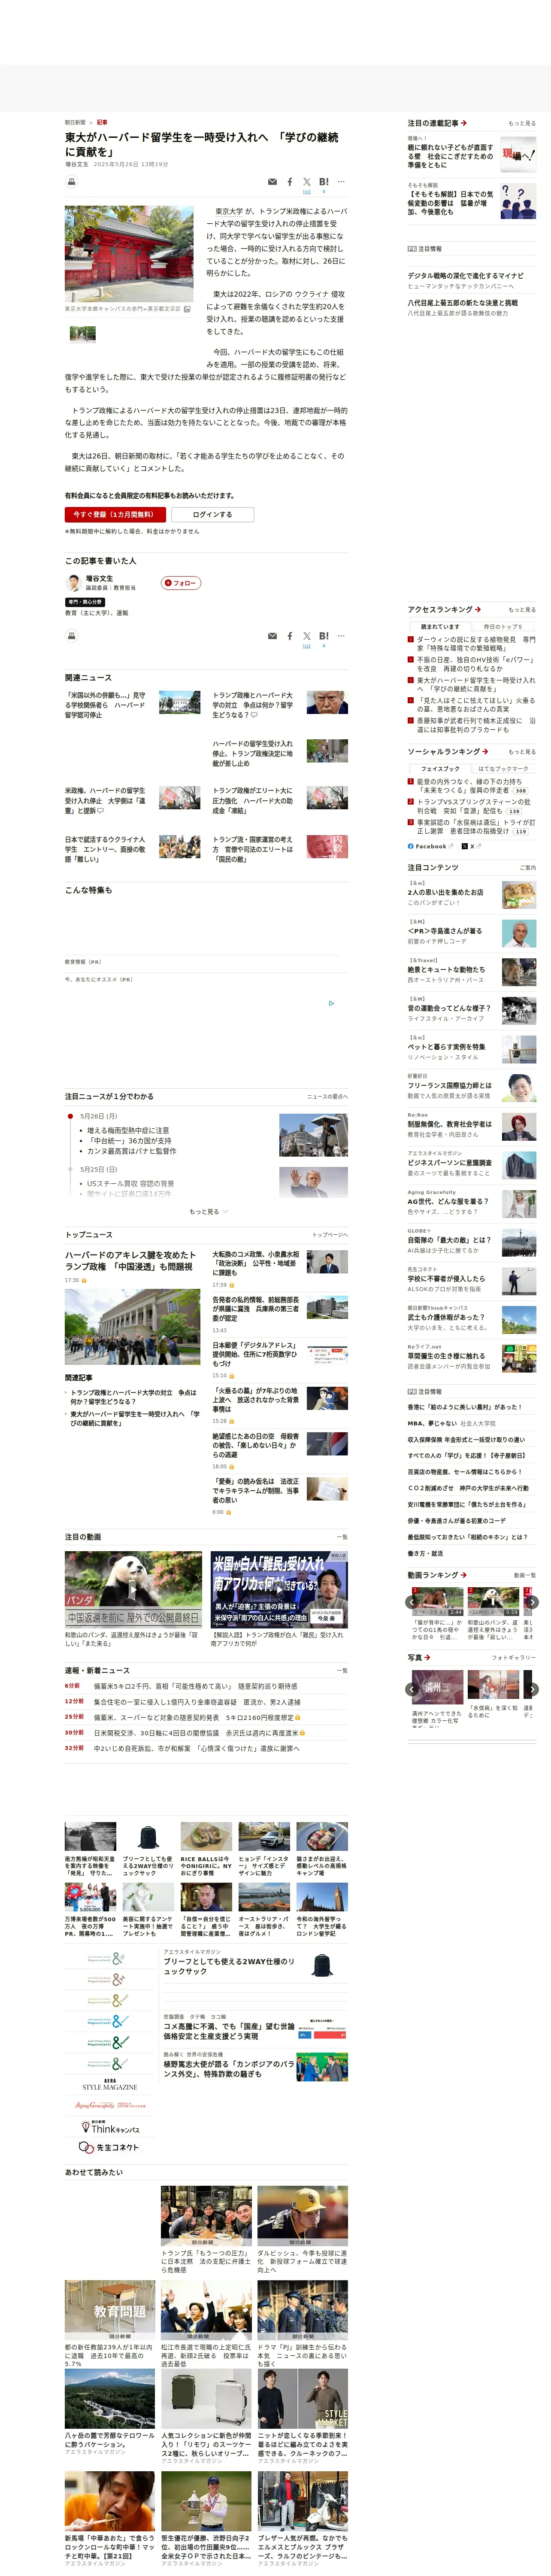
Task: Click the ログインする button
Action: (212, 514)
